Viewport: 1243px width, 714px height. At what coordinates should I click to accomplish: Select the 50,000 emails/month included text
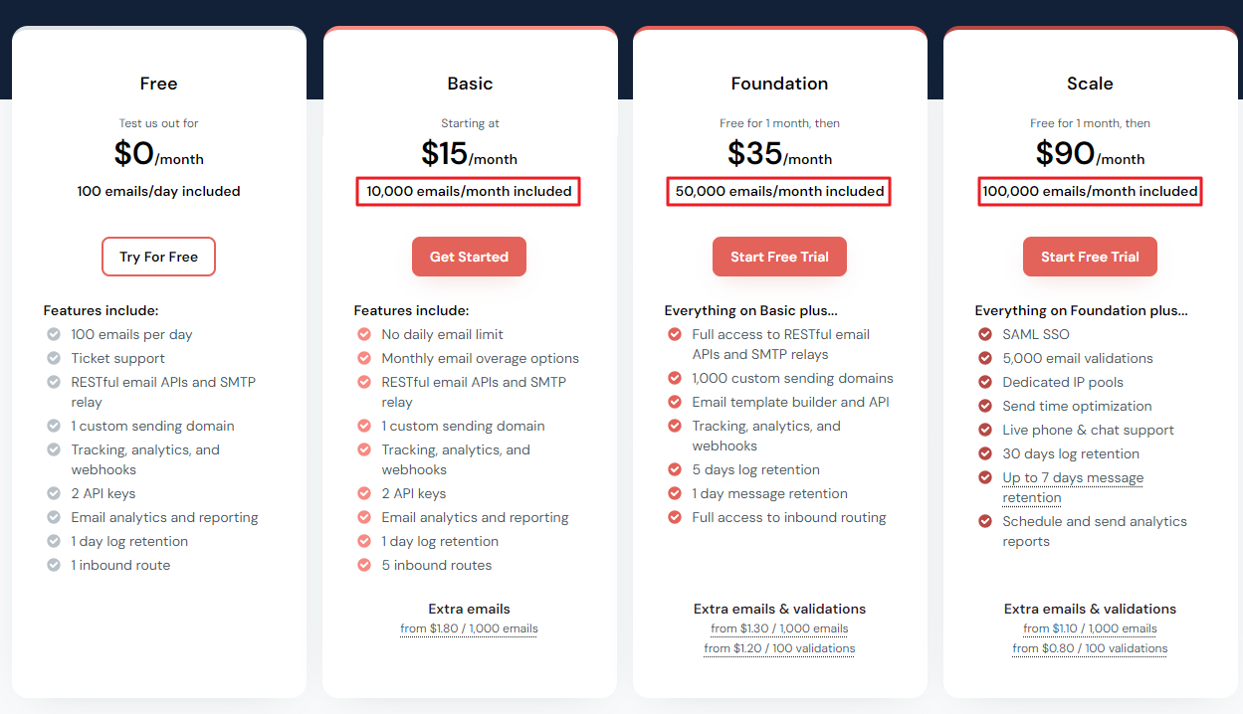(779, 191)
